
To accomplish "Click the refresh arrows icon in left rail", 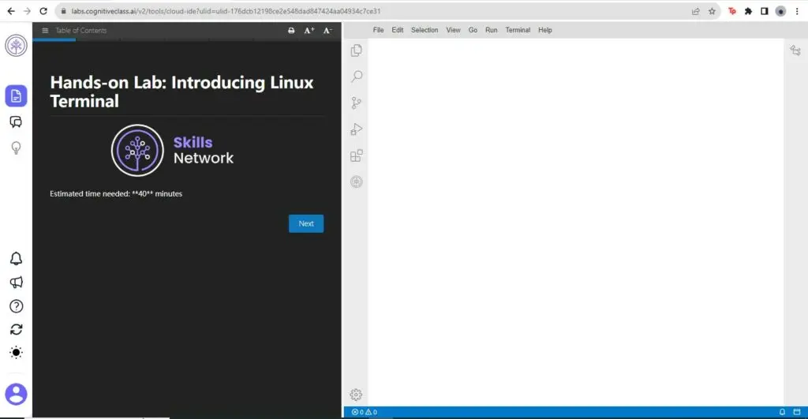I will (16, 329).
